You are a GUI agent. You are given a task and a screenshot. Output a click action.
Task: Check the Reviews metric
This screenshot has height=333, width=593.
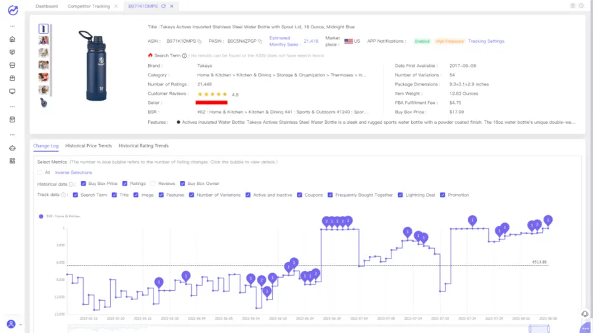click(x=153, y=184)
